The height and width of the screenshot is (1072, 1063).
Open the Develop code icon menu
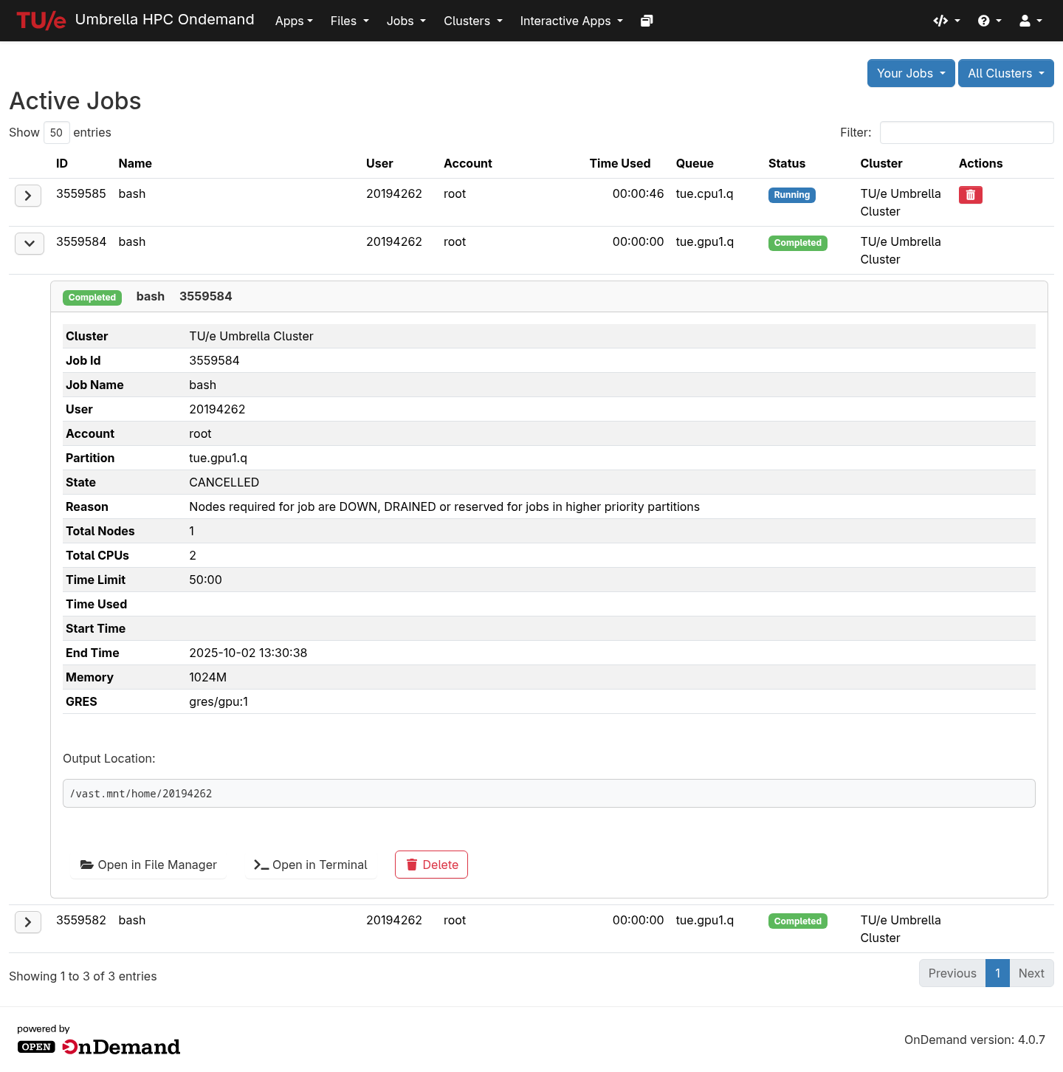pos(946,21)
